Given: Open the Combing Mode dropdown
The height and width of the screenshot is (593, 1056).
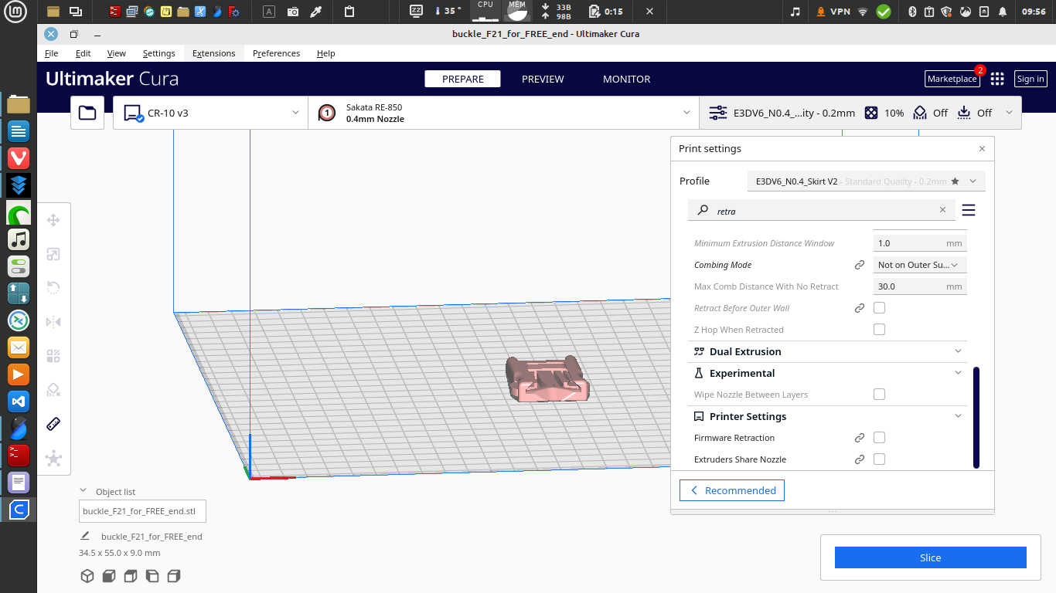Looking at the screenshot, I should tap(920, 265).
